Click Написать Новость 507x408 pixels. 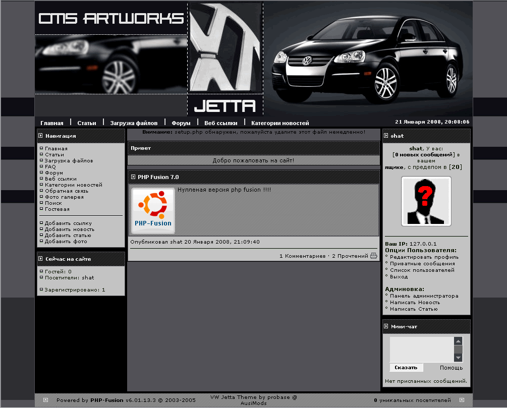(x=415, y=303)
